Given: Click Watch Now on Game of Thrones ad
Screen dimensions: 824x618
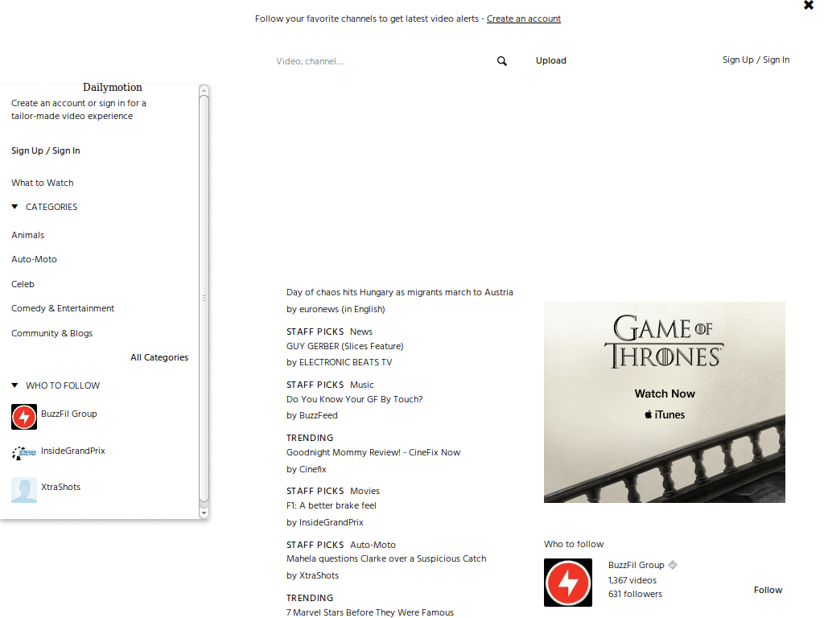Looking at the screenshot, I should coord(664,393).
